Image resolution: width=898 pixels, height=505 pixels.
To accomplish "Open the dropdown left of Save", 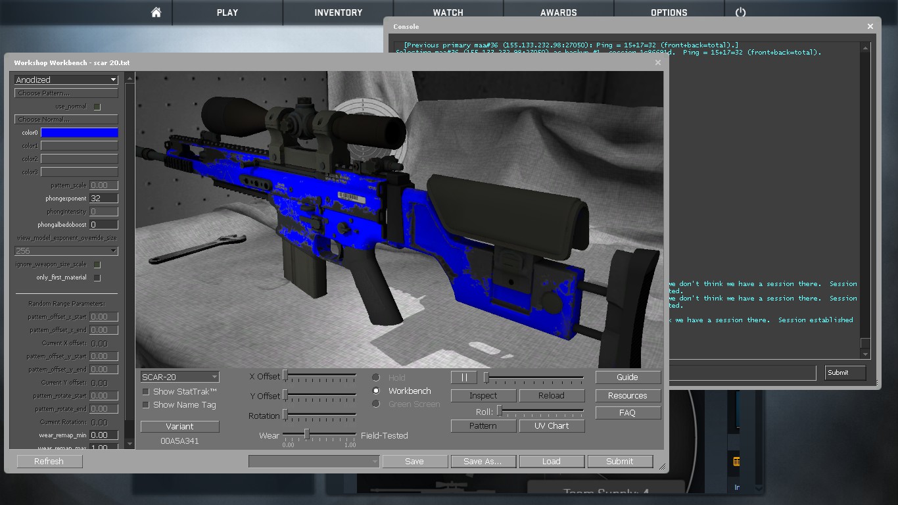I will (x=314, y=462).
